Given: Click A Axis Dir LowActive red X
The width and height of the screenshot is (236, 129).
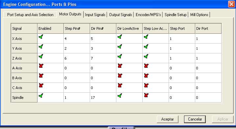Looking at the screenshot, I should click(x=120, y=66).
